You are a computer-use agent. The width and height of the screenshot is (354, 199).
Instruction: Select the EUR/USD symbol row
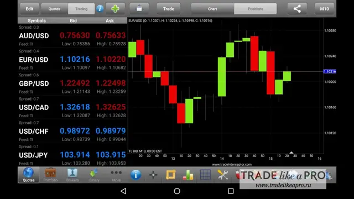click(x=72, y=60)
